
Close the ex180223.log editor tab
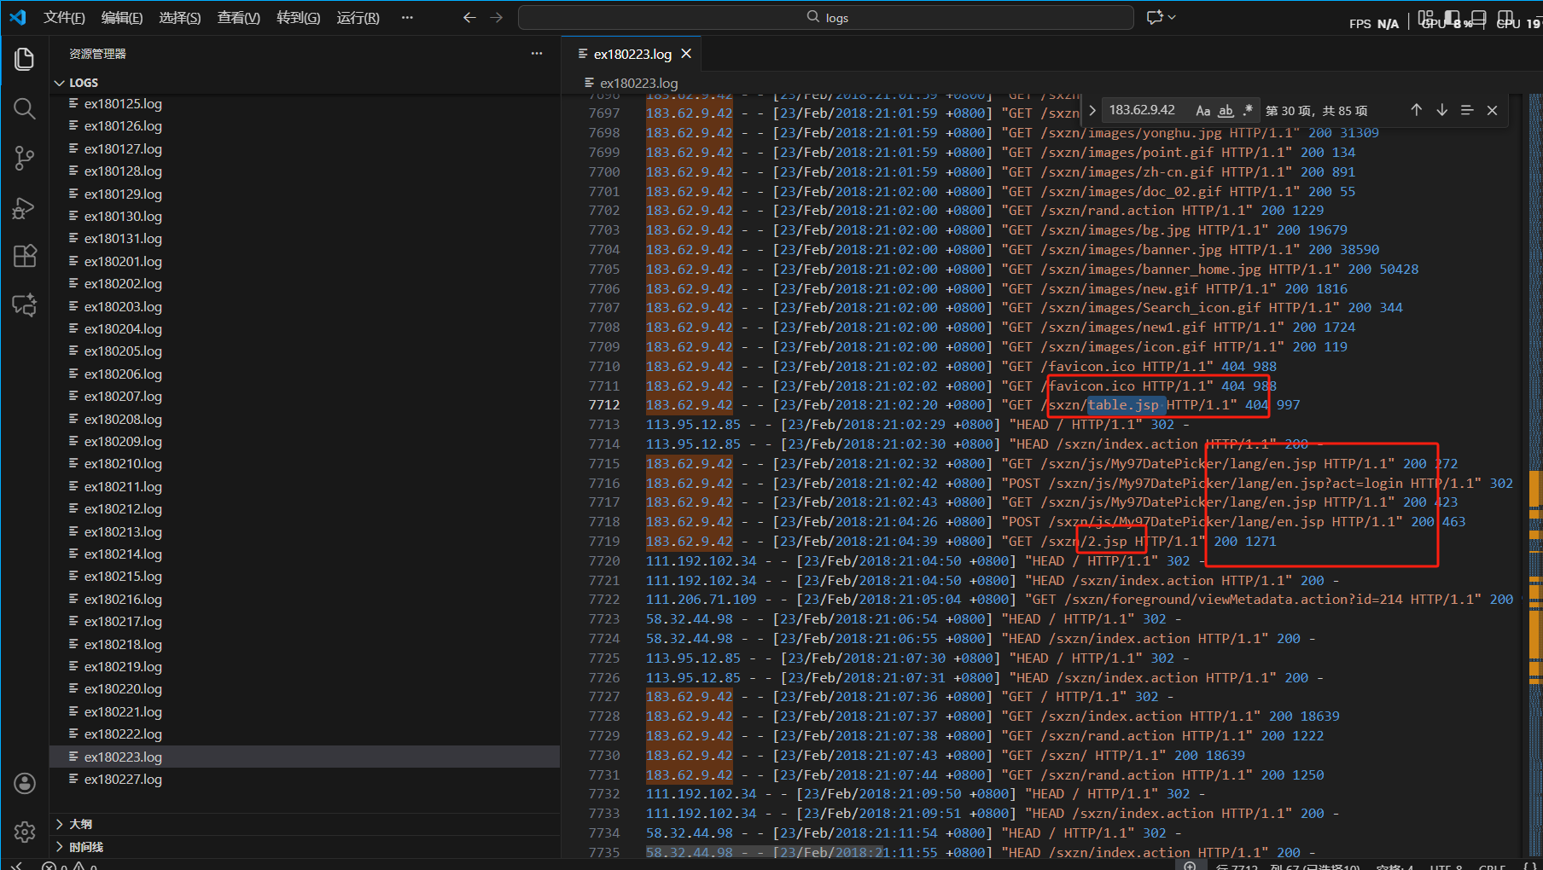click(x=686, y=54)
